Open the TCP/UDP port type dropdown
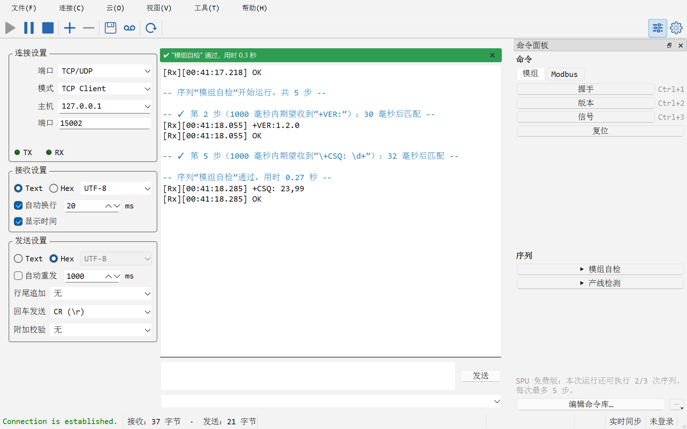This screenshot has height=429, width=687. coord(105,71)
